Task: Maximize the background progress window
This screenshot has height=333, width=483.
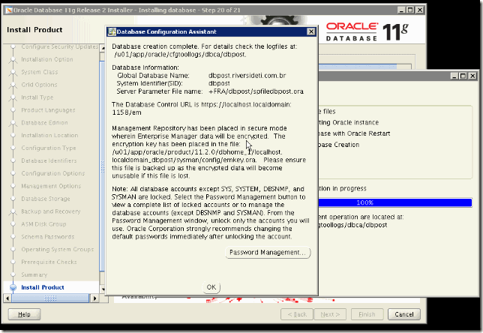Action: [x=463, y=76]
